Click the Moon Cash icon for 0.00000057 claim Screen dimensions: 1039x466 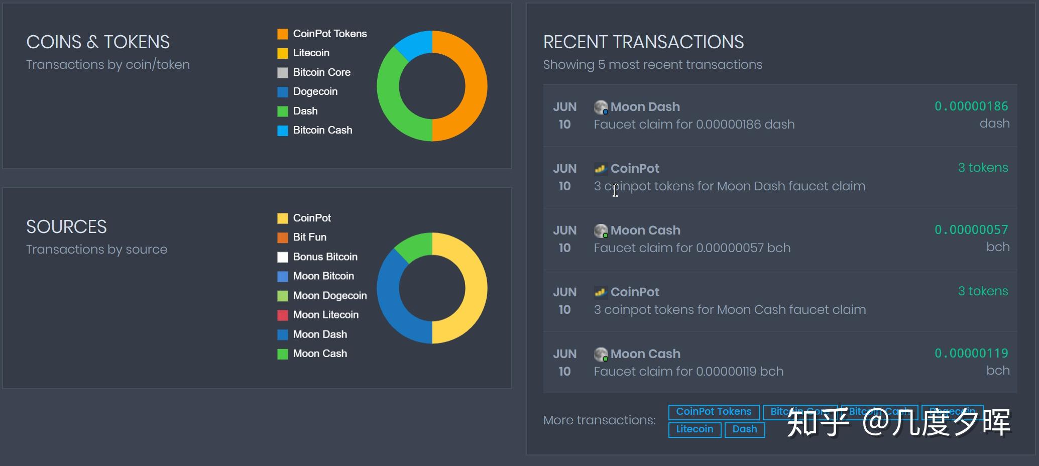(x=601, y=230)
